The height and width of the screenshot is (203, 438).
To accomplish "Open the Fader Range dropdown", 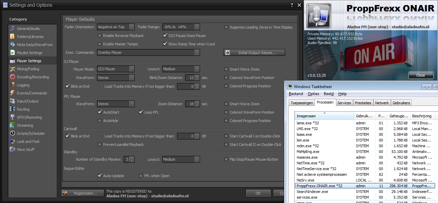I will [181, 27].
